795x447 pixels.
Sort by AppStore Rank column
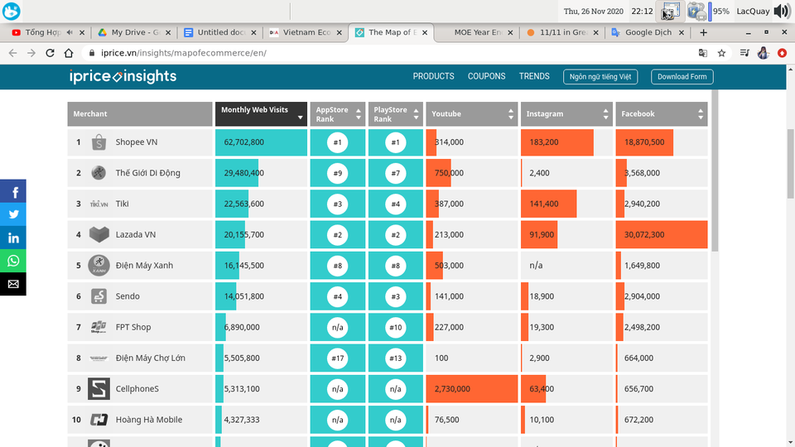pyautogui.click(x=338, y=113)
